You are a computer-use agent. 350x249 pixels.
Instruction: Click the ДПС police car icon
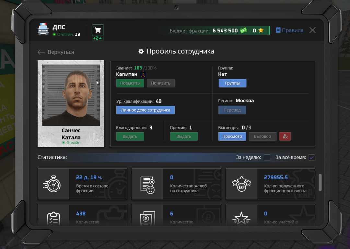pyautogui.click(x=43, y=29)
